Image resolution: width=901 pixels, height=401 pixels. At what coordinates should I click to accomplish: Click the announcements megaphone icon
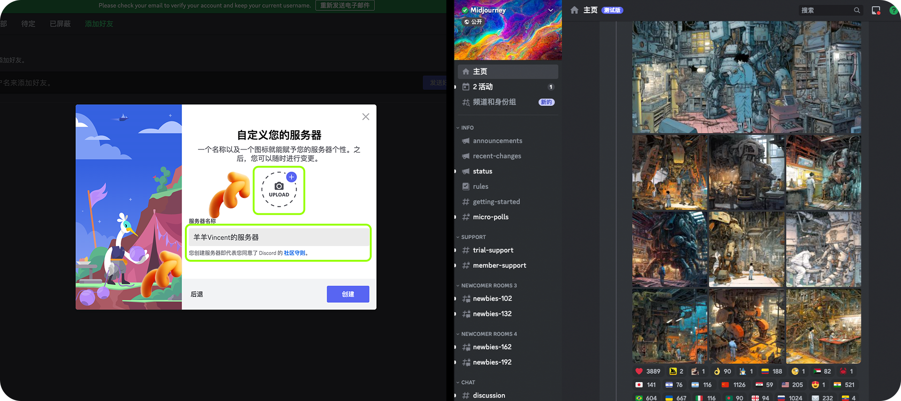coord(466,141)
